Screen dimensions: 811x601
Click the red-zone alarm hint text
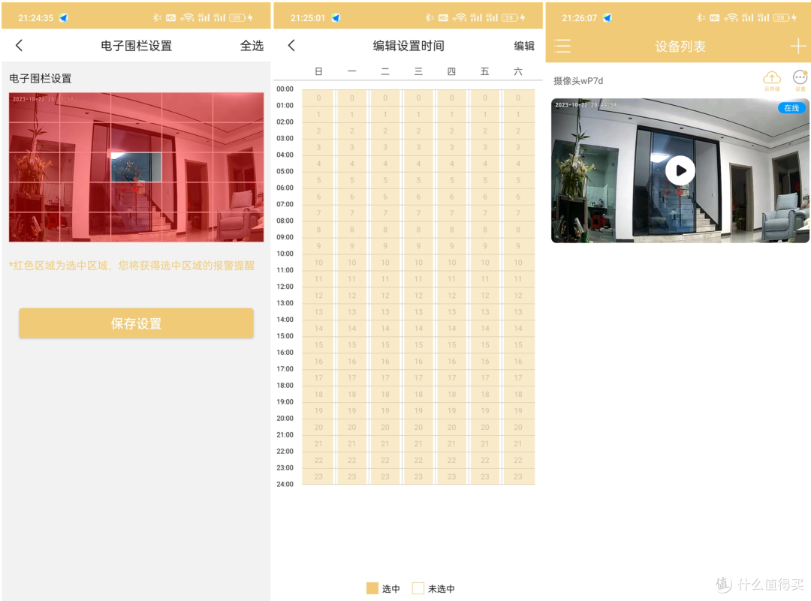[131, 266]
